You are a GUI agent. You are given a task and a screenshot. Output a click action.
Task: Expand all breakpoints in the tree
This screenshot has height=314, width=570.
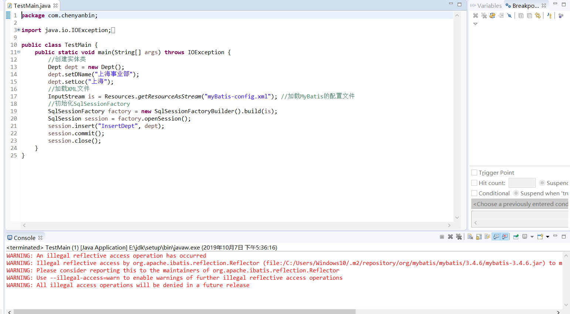[x=521, y=15]
